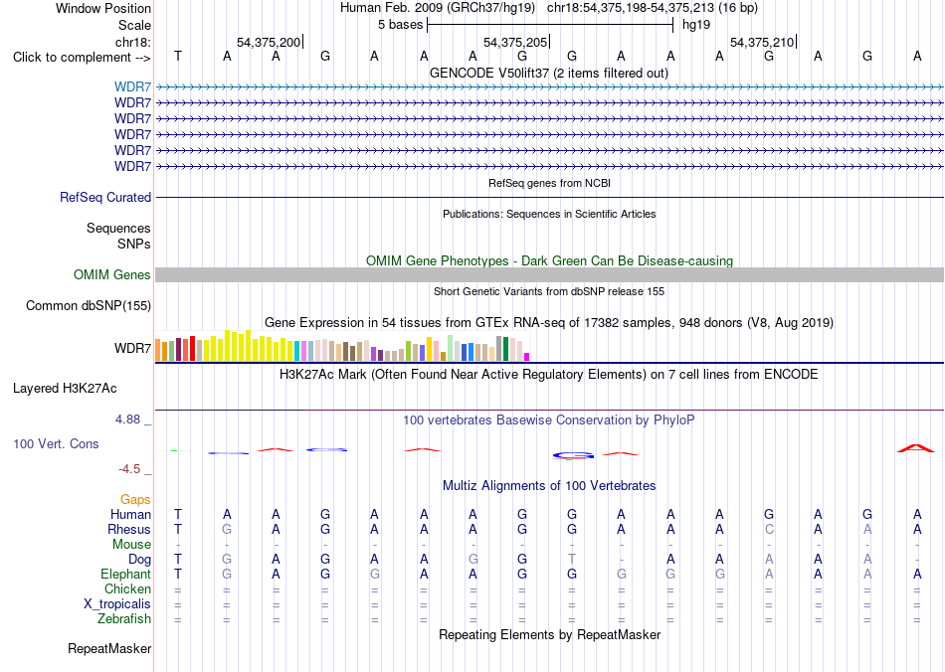Select the 'Scale' track label

click(x=134, y=25)
